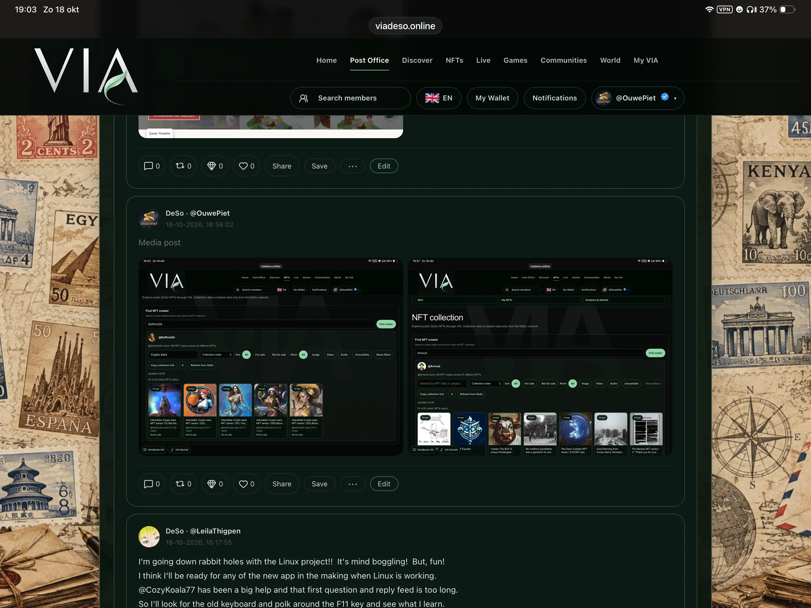The image size is (811, 608).
Task: Open the Live section
Action: click(x=483, y=60)
